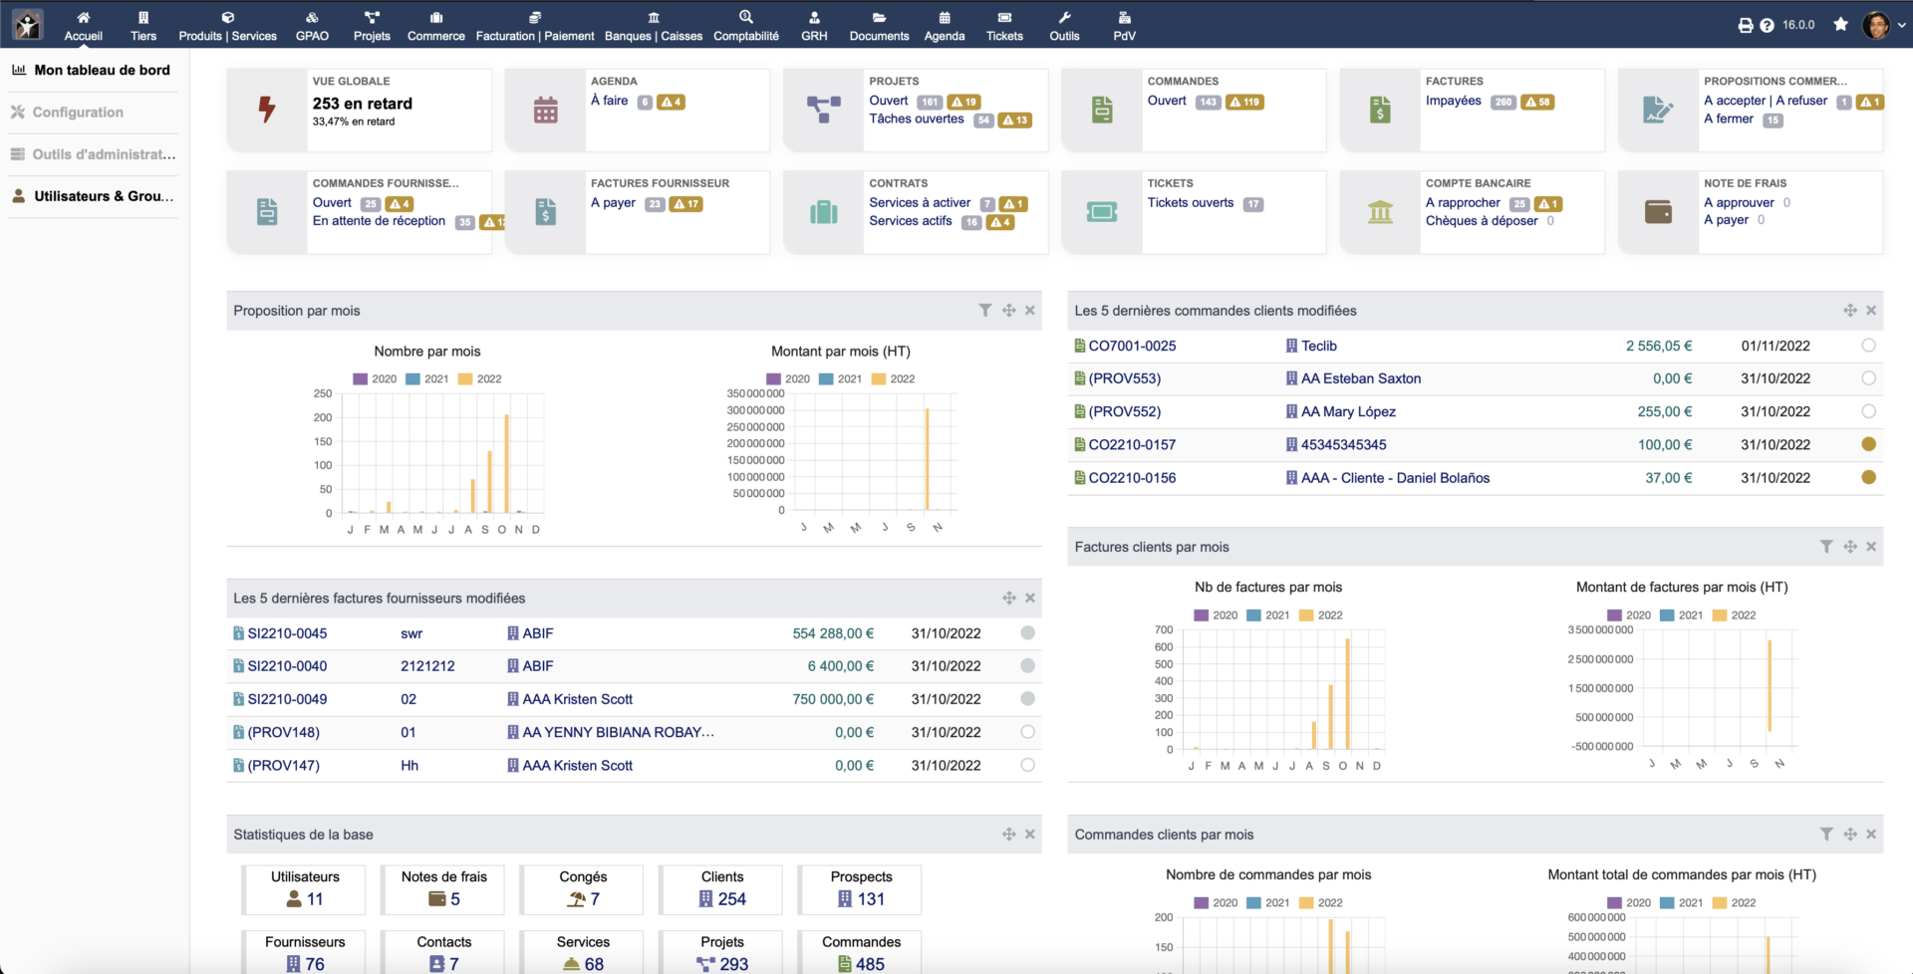
Task: Click filter icon in Factures clients par mois
Action: [1826, 547]
